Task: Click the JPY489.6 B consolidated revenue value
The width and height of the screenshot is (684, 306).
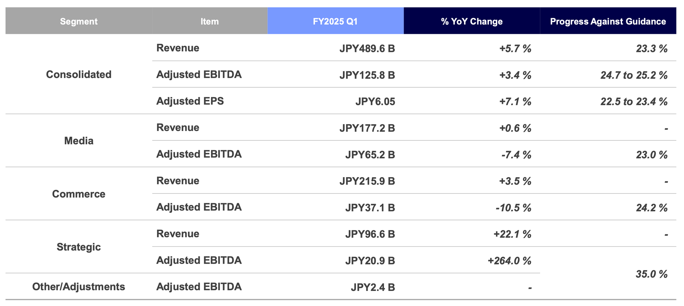Action: pyautogui.click(x=367, y=49)
